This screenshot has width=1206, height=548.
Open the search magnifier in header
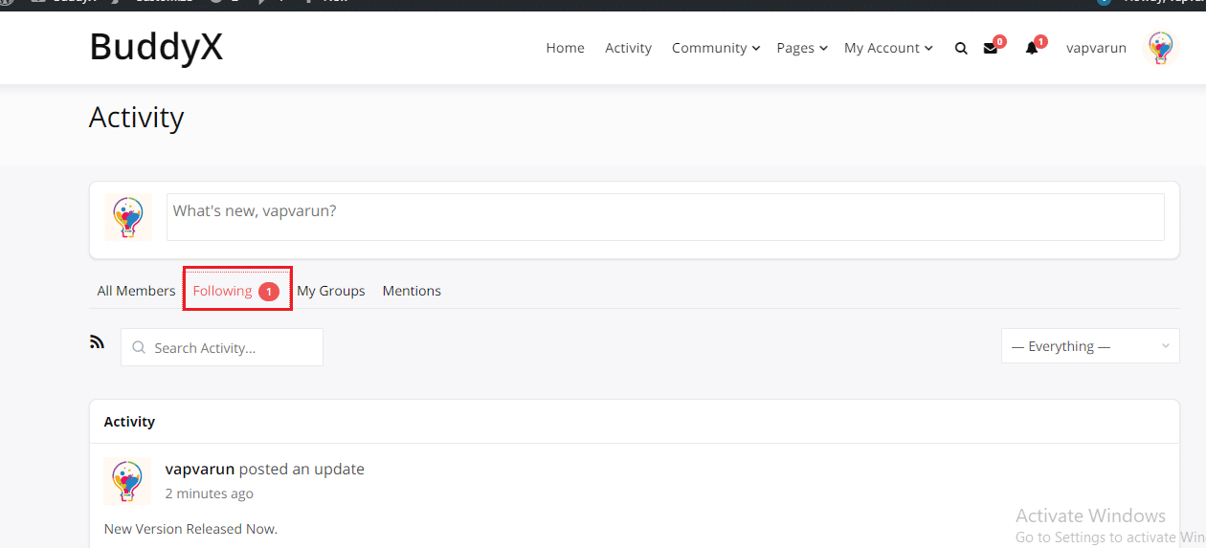[x=961, y=48]
